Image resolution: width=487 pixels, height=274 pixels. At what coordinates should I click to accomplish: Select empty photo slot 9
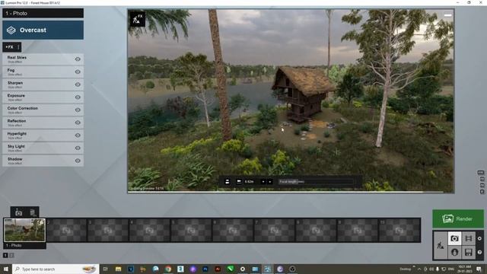pyautogui.click(x=358, y=230)
